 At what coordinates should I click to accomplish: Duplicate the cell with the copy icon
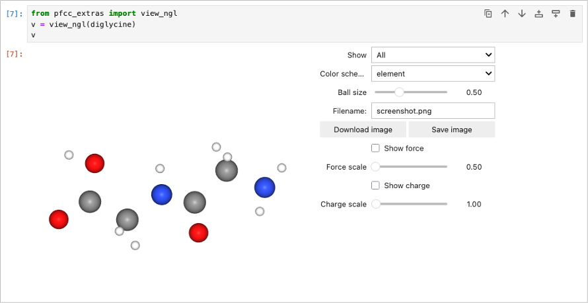tap(488, 13)
